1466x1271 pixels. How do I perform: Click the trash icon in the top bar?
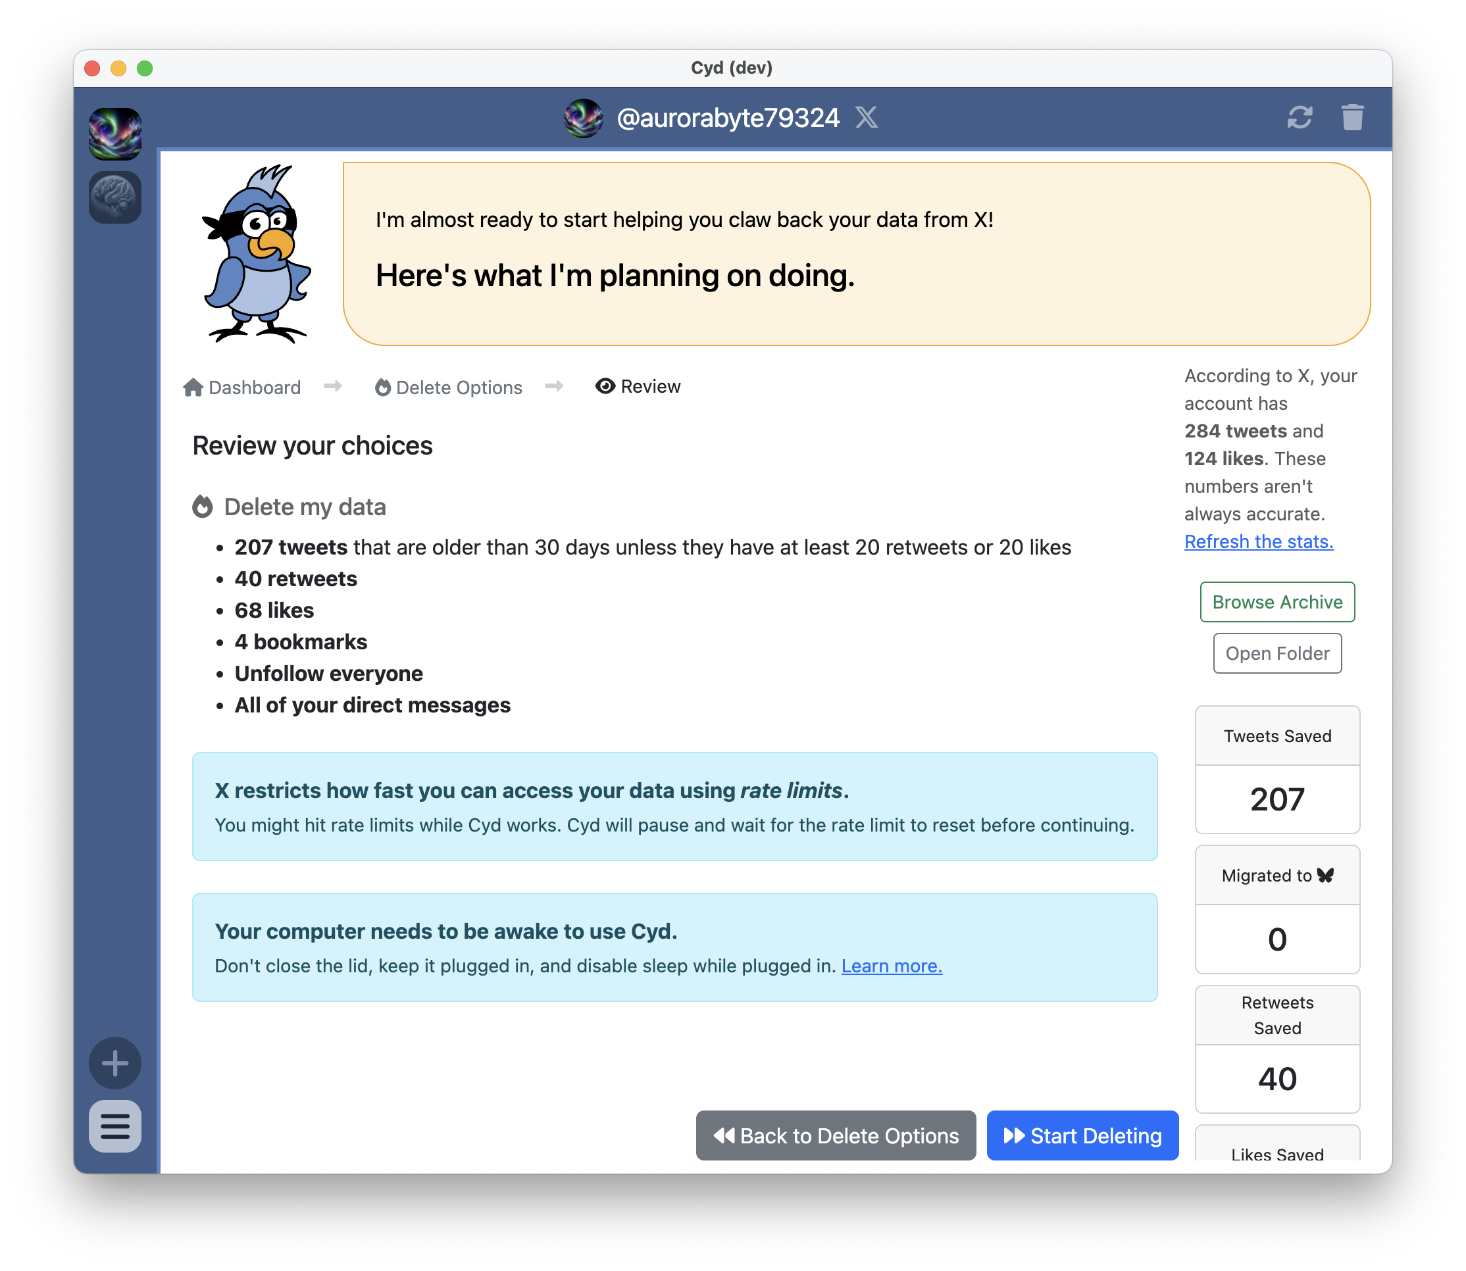[x=1353, y=118]
